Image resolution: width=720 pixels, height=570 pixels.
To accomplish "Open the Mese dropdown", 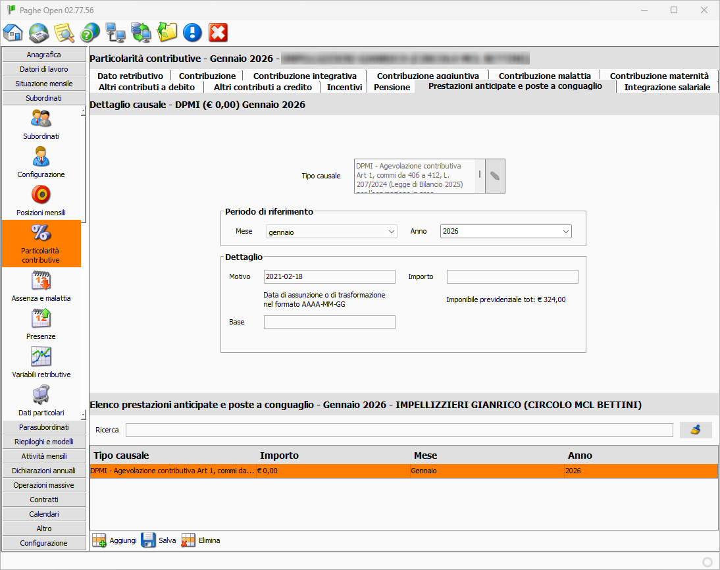I will pos(331,232).
